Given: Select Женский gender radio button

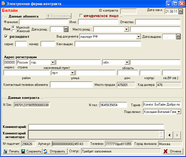Looking at the screenshot, I should point(13,31).
